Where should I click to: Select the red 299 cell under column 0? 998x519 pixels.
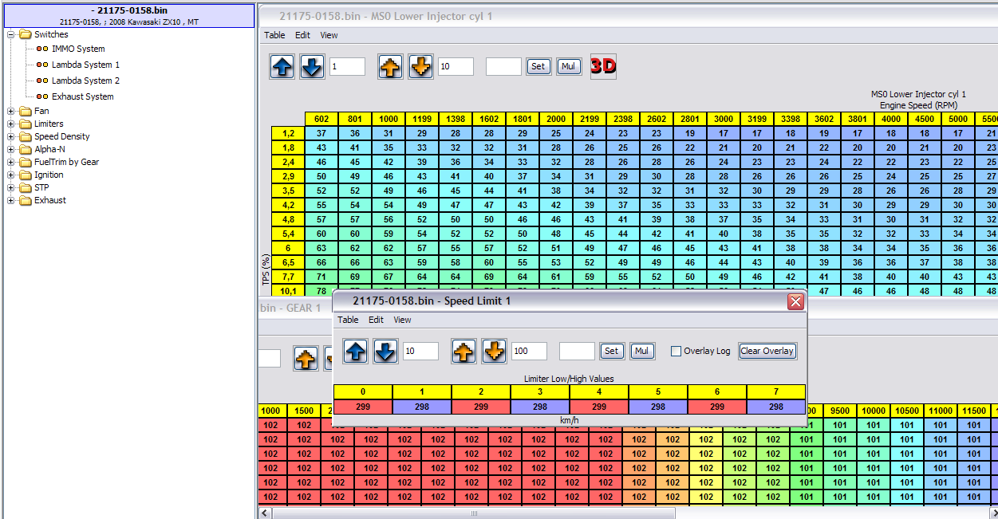[363, 407]
